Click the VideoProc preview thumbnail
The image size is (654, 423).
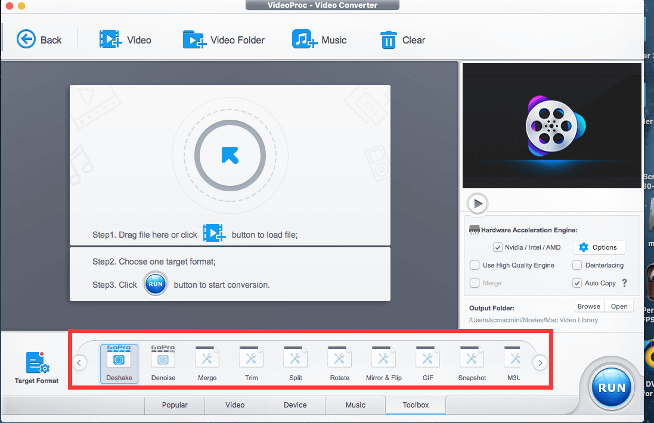coord(552,126)
